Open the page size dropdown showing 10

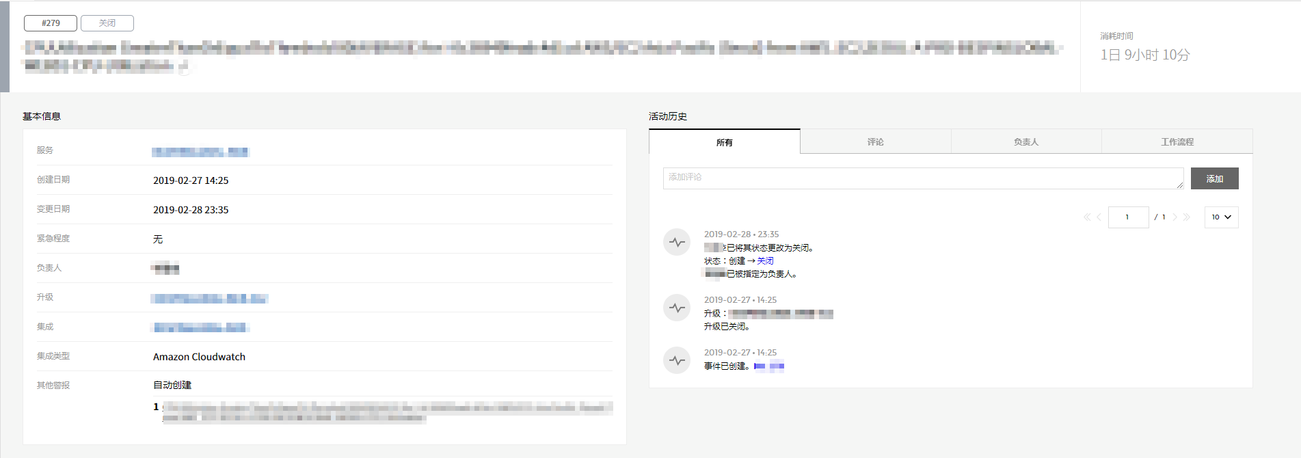pyautogui.click(x=1221, y=217)
